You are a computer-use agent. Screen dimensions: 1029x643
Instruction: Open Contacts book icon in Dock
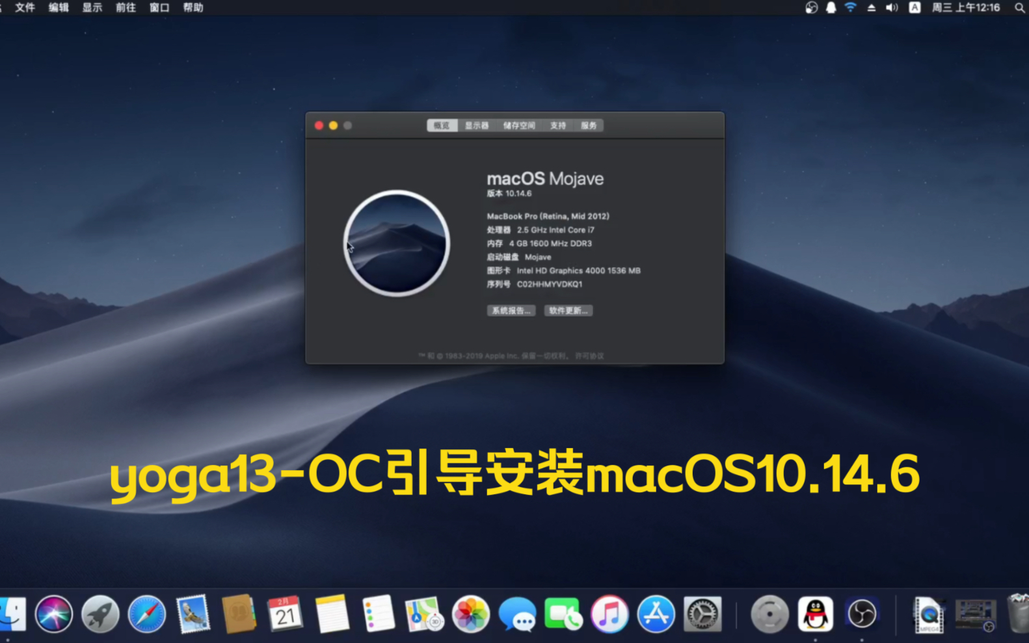pyautogui.click(x=239, y=614)
